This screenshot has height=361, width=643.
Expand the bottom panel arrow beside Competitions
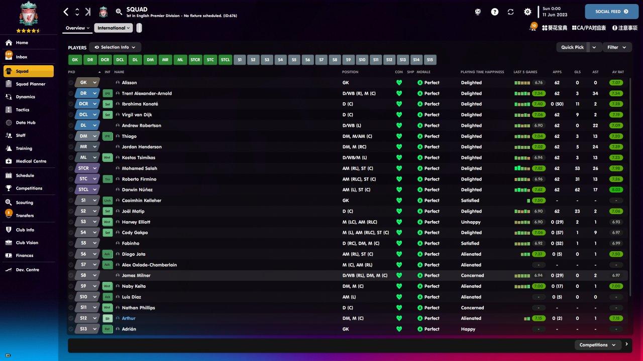pos(626,344)
